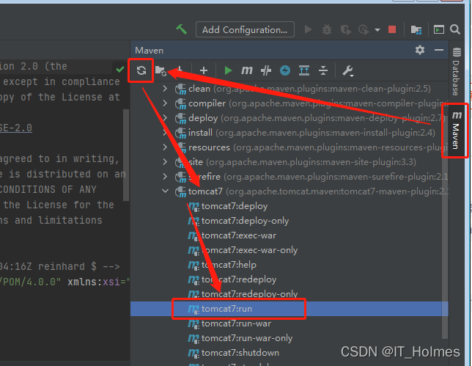This screenshot has width=472, height=366.
Task: Click the Run Anything icon
Action: 438,29
